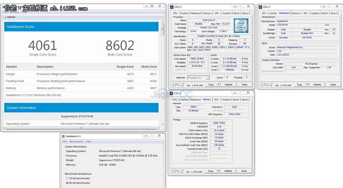Select the Mainboard tab in the Memory CPU-Z window
The height and width of the screenshot is (188, 343).
click(196, 100)
